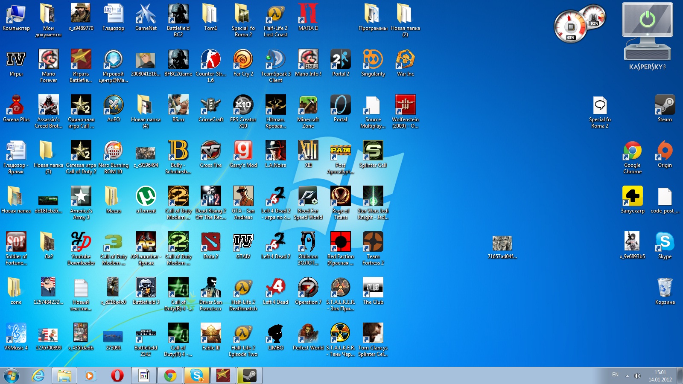
Task: Launch uTorrent from the desktop
Action: pos(146,196)
